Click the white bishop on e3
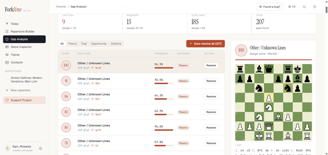Image resolution: width=328 pixels, height=155 pixels. point(278,117)
